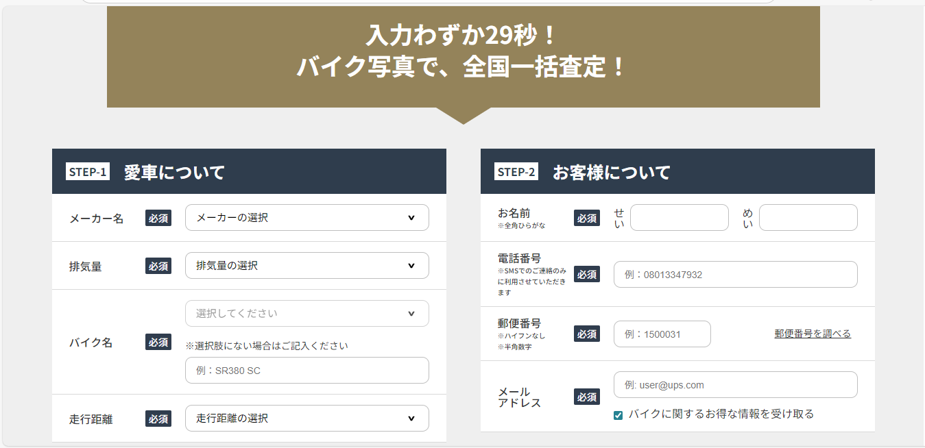925x448 pixels.
Task: Click the bike name text field 例：SR380 SC
Action: coord(307,370)
